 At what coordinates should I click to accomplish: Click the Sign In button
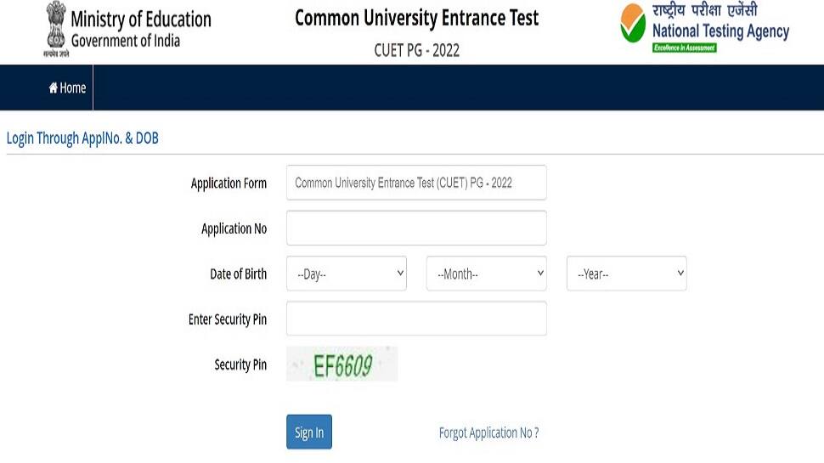(309, 432)
